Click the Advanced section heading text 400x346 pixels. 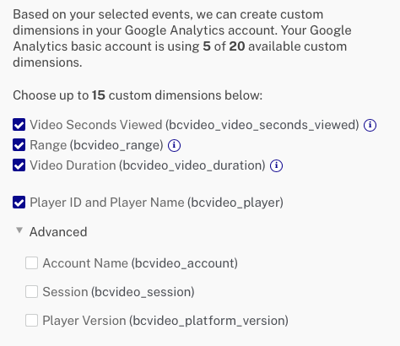pos(58,232)
